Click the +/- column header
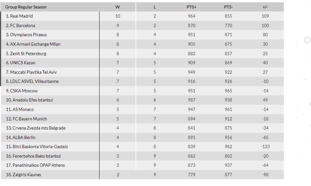 (x=265, y=7)
